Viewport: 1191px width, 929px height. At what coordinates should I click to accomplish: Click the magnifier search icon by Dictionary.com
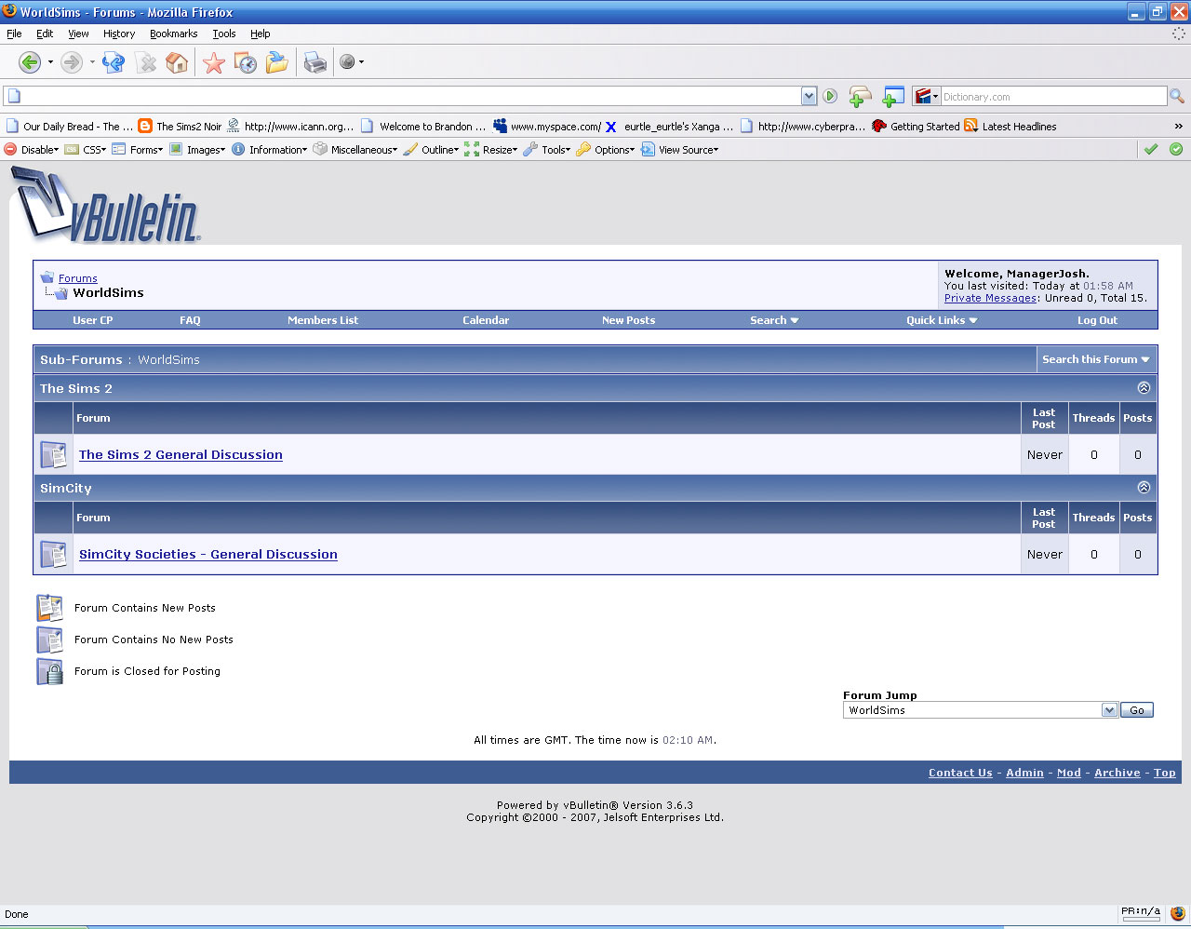point(1177,96)
